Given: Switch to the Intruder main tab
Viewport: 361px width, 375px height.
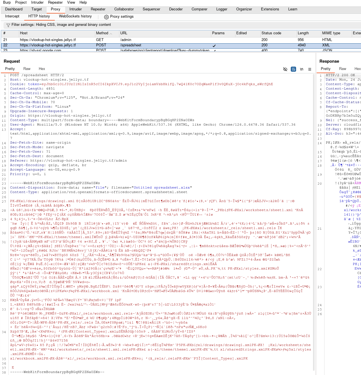Looking at the screenshot, I should [76, 9].
